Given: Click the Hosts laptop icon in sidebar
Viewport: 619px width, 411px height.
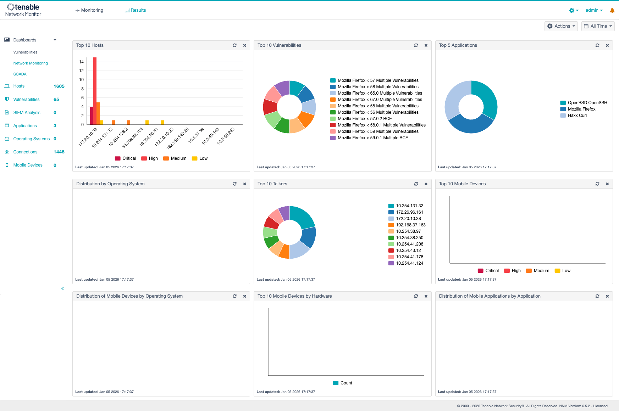Looking at the screenshot, I should click(x=7, y=86).
